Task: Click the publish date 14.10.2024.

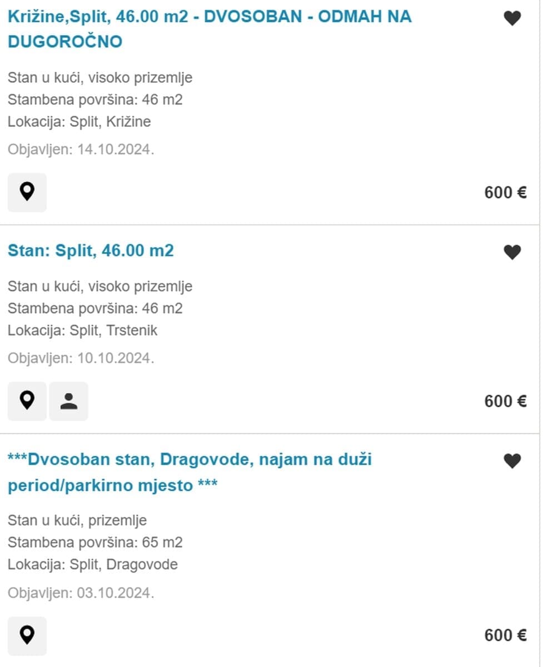Action: coord(81,150)
